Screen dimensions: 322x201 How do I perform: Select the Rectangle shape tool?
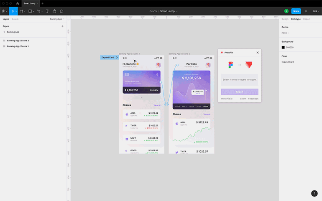click(x=30, y=11)
